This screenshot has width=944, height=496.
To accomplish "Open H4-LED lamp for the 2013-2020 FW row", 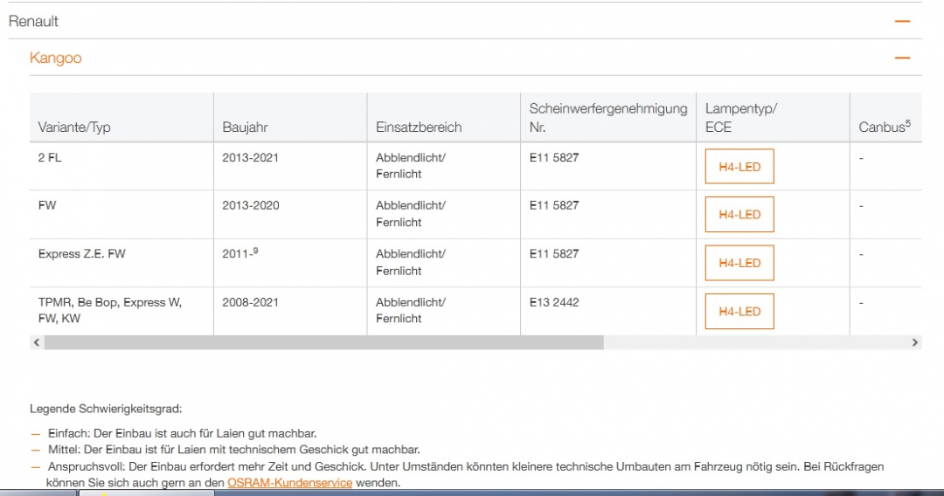I will pyautogui.click(x=739, y=215).
